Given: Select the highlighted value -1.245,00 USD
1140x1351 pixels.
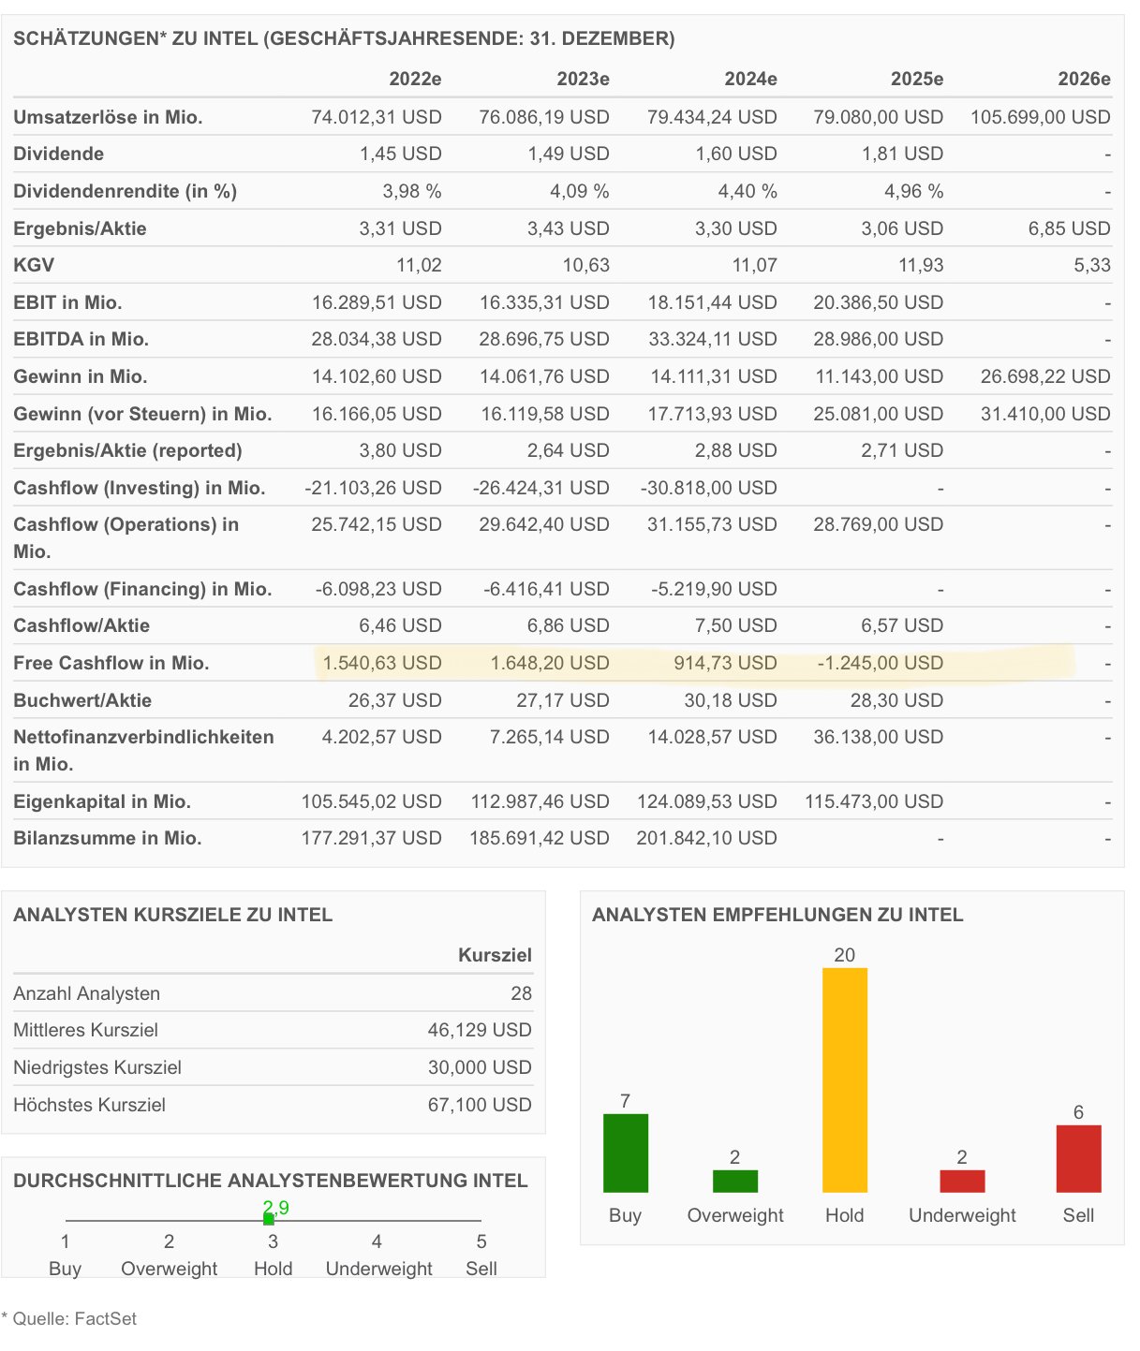Looking at the screenshot, I should point(881,663).
